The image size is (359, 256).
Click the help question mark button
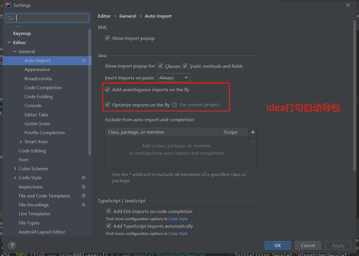tap(12, 245)
